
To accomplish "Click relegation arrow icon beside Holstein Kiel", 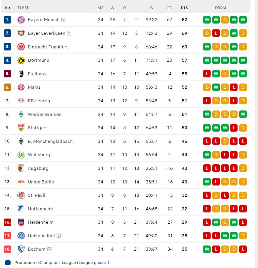I will 59,236.
